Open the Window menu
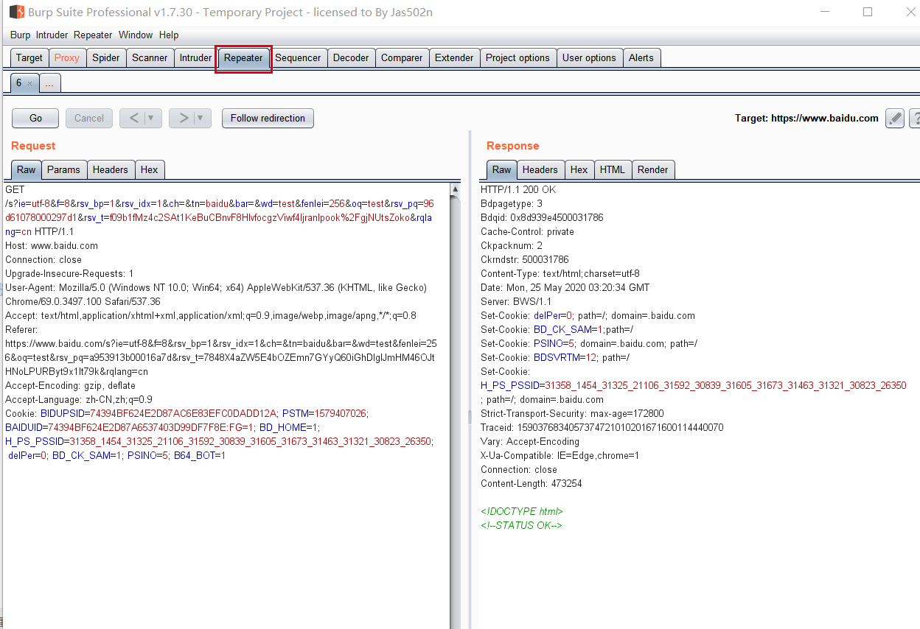Image resolution: width=920 pixels, height=629 pixels. click(x=136, y=35)
